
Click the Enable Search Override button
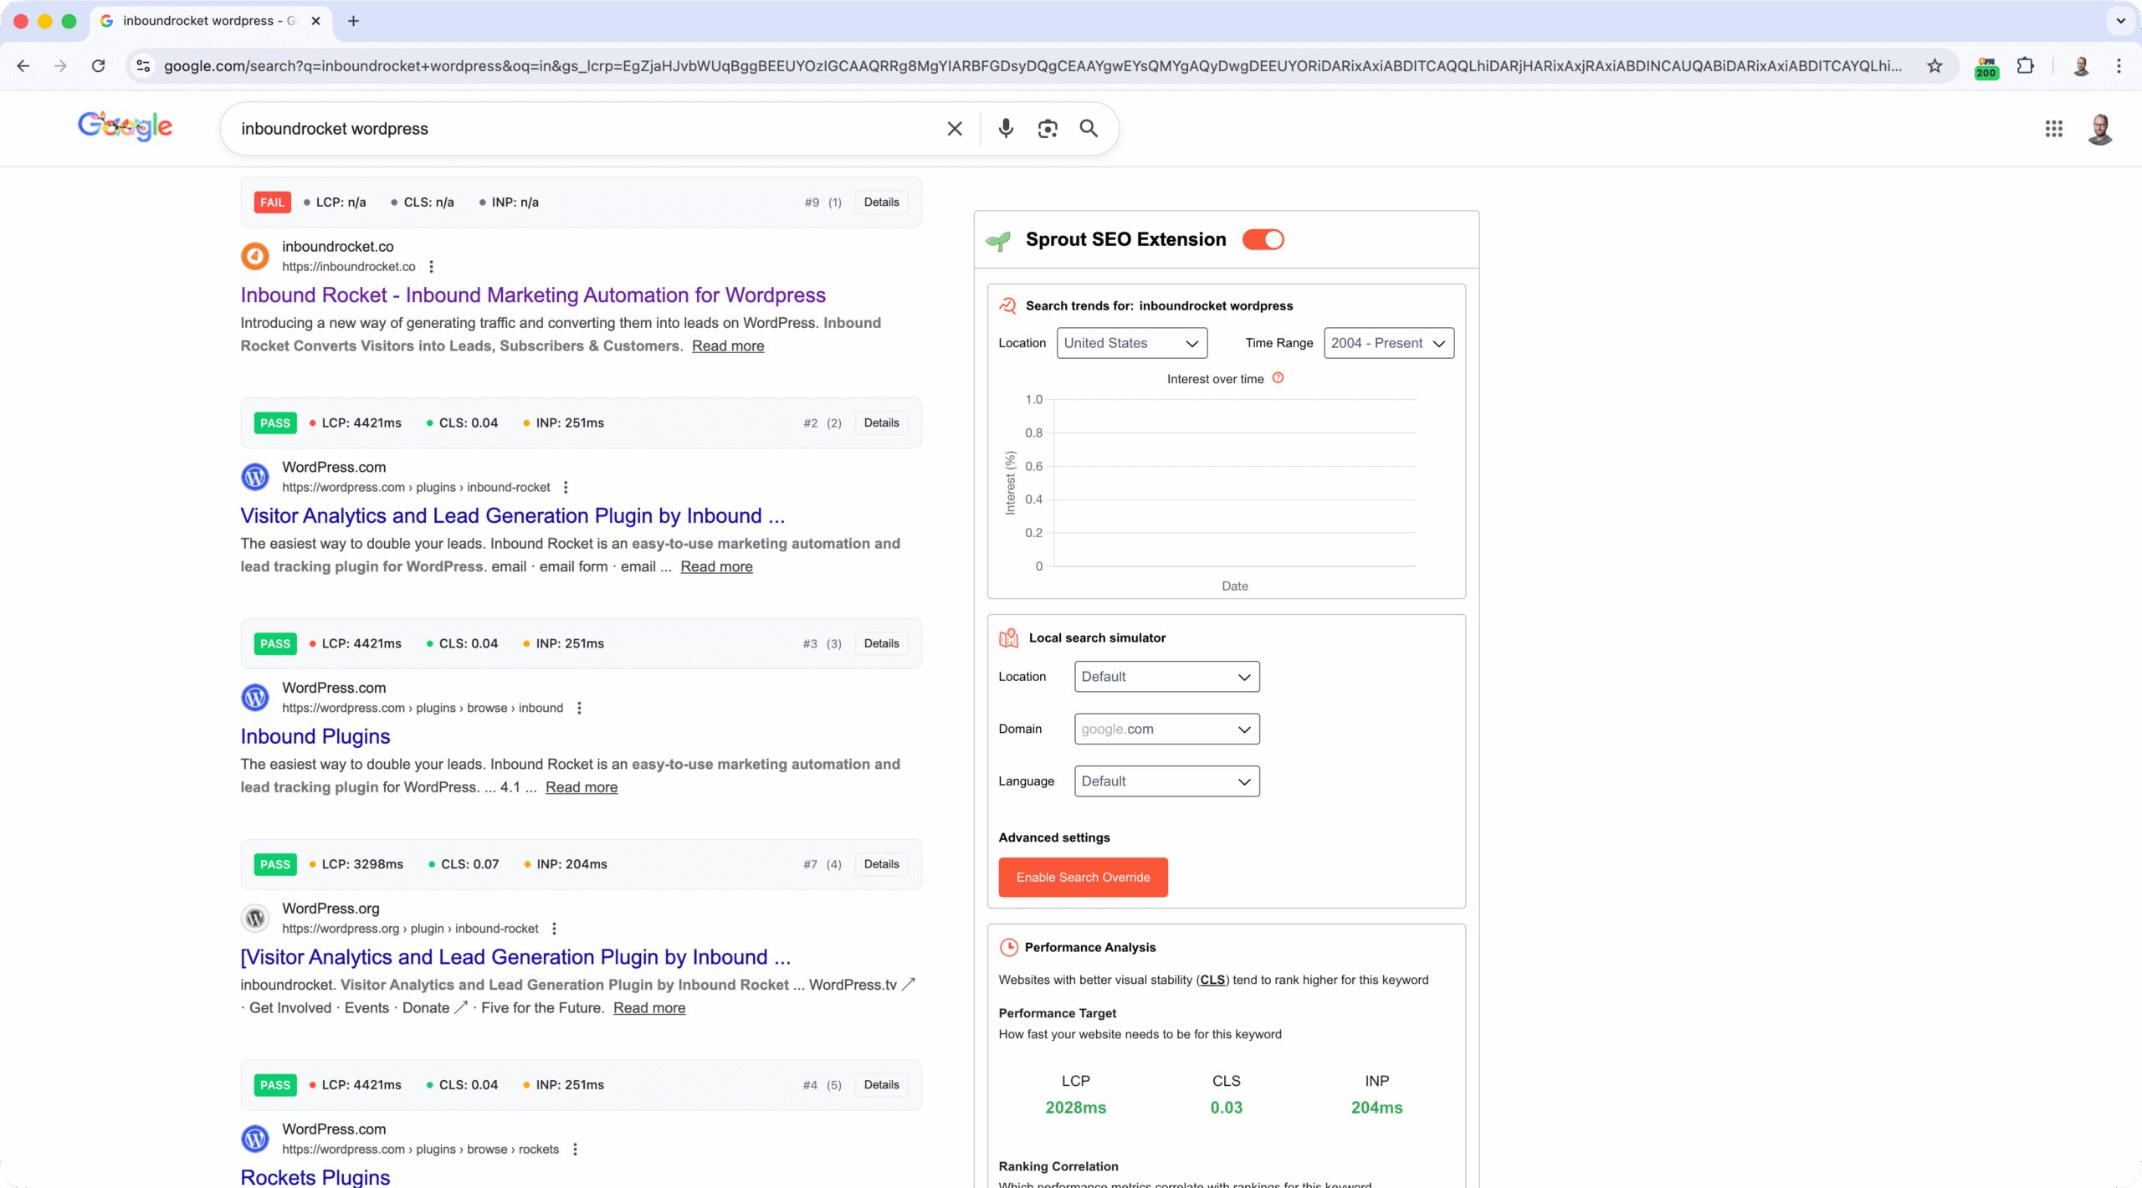click(1083, 877)
